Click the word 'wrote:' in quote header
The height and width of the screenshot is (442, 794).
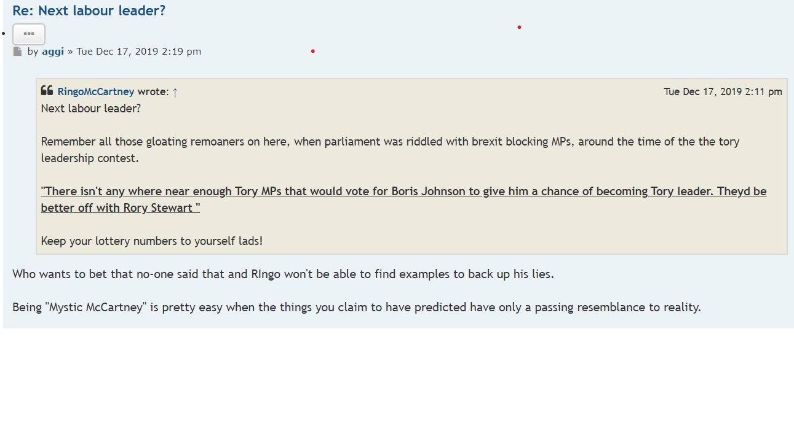coord(153,91)
